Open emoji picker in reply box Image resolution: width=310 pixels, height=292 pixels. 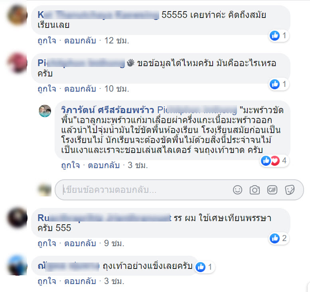(237, 190)
